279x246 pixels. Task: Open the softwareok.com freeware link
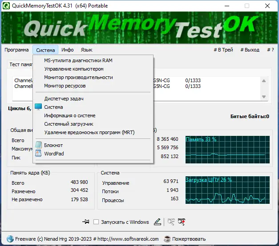click(x=87, y=239)
